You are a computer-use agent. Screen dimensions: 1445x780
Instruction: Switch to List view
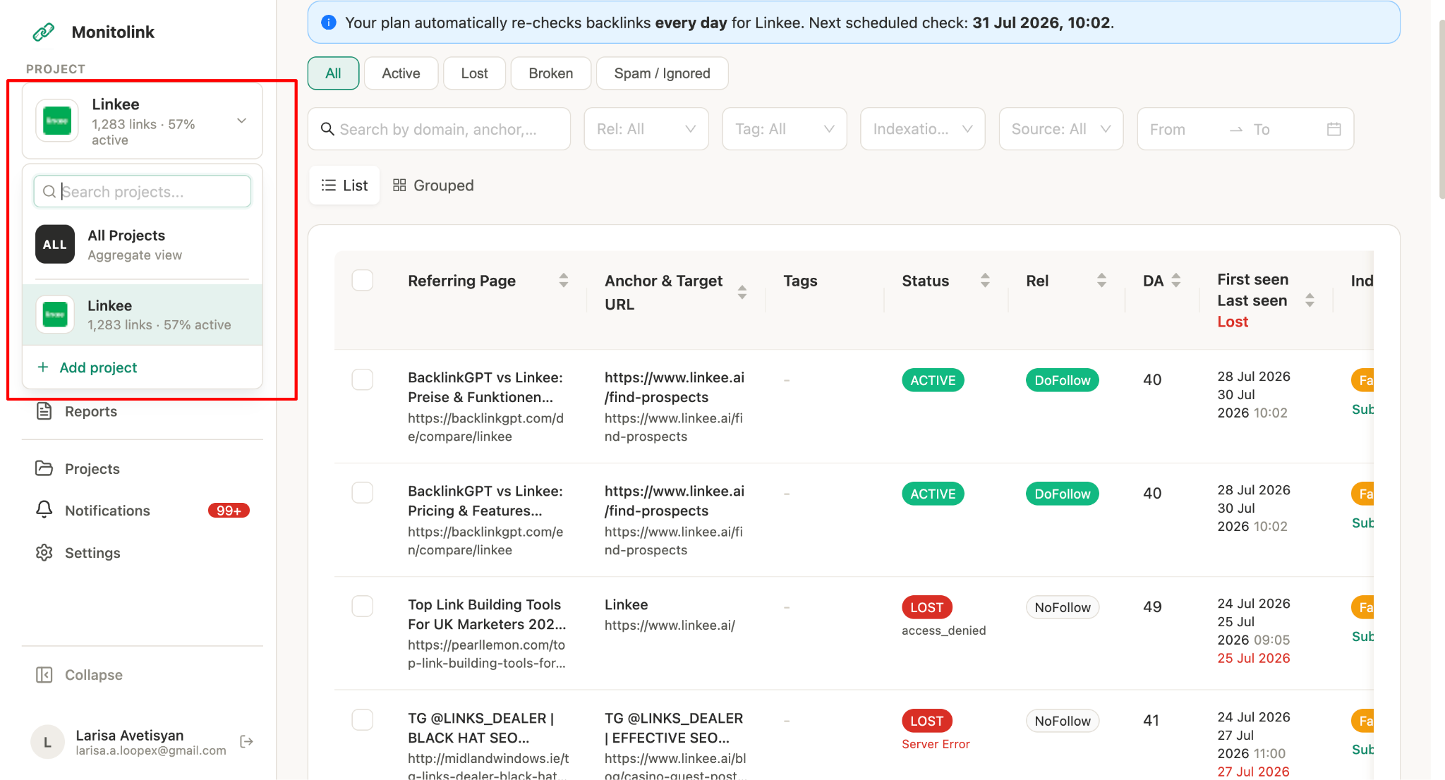(x=345, y=185)
